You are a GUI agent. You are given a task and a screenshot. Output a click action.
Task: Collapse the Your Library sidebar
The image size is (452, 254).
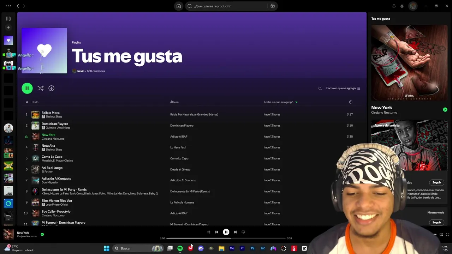(8, 19)
